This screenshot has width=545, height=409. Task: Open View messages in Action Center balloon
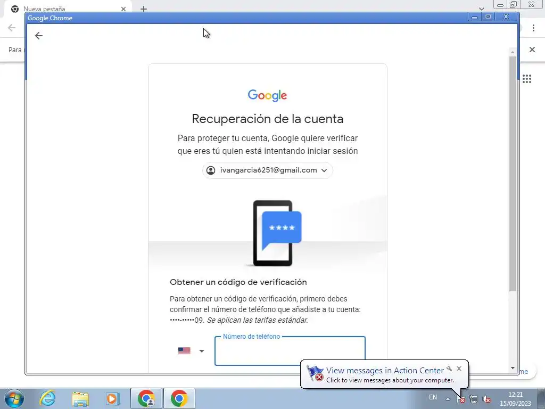[385, 371]
